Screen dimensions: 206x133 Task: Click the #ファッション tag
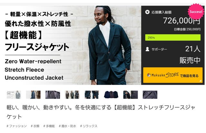coord(16,126)
